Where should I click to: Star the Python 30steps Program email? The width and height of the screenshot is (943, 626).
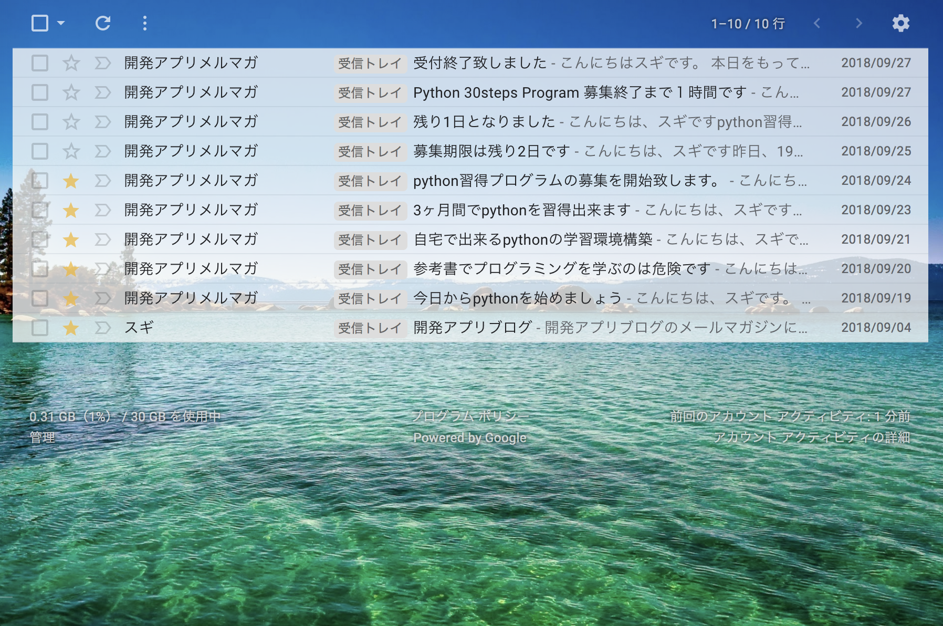[x=71, y=92]
